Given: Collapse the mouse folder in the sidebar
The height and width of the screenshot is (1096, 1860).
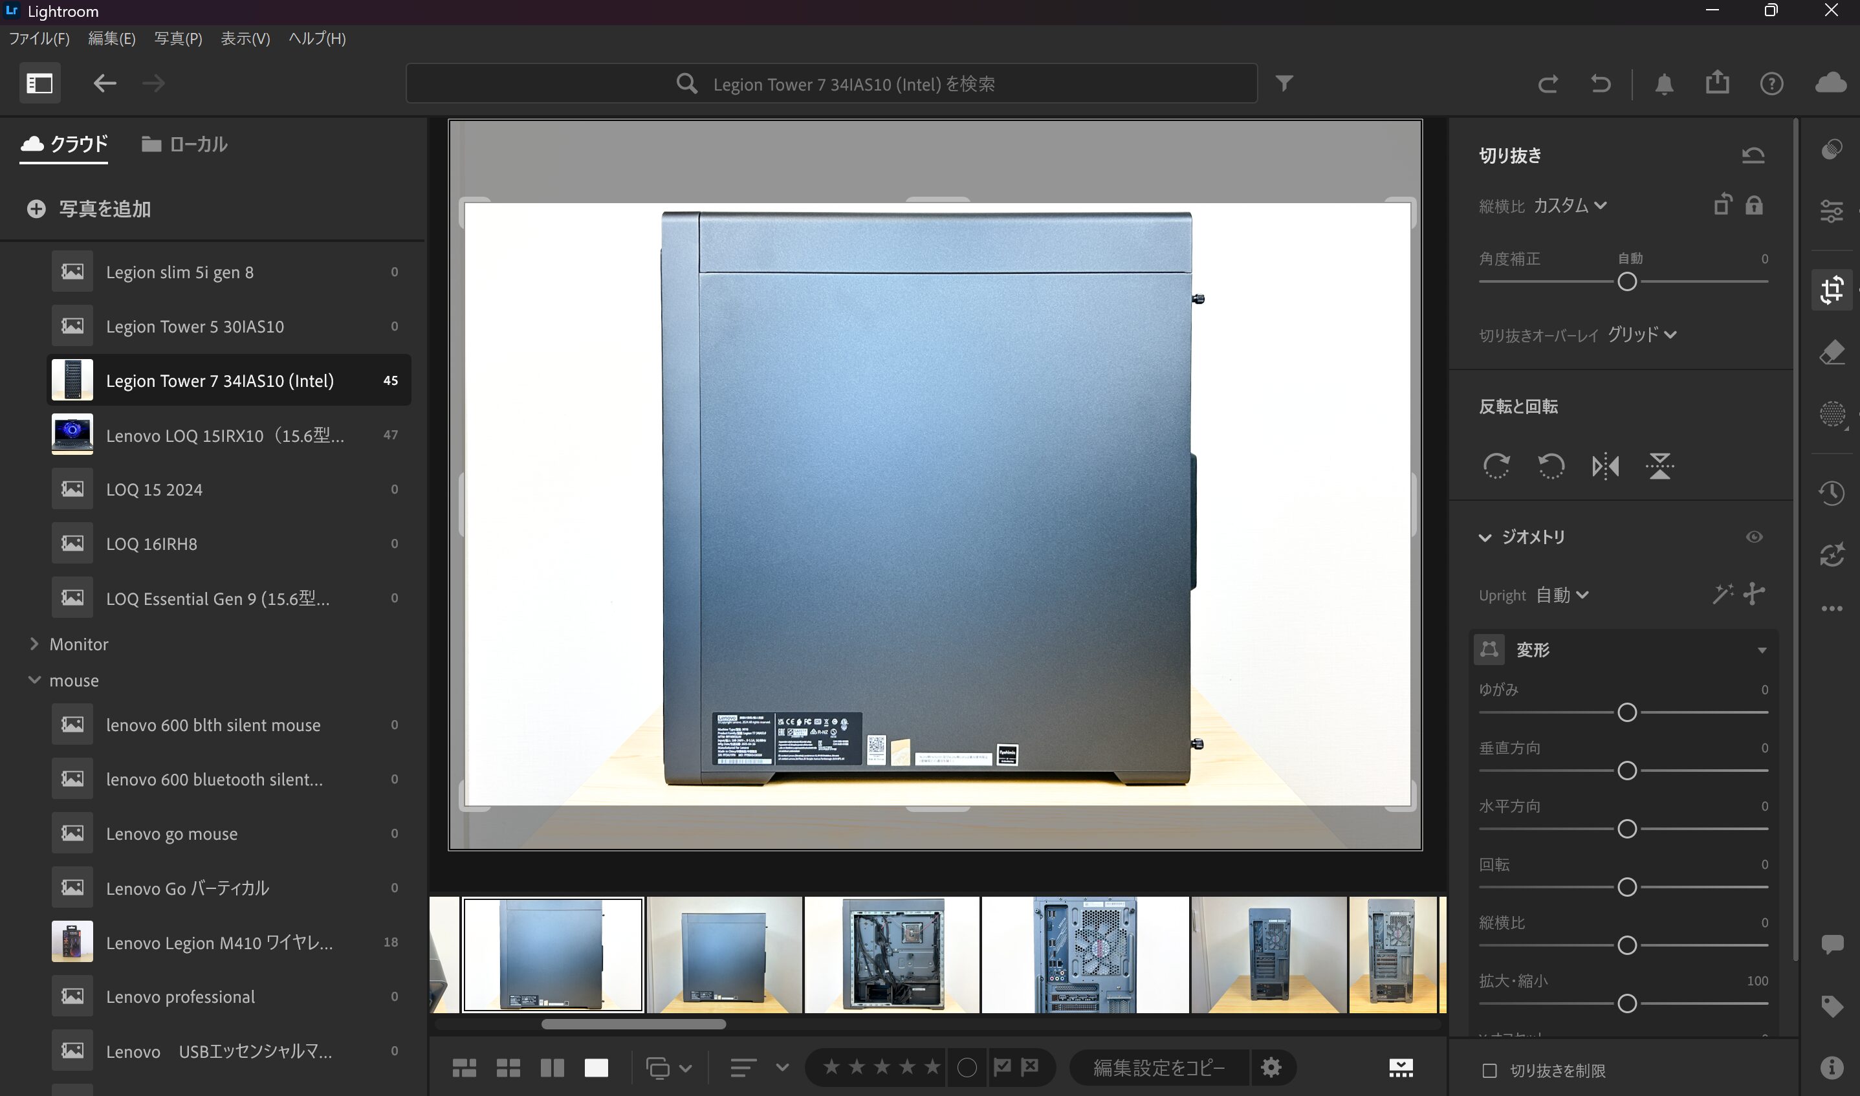Looking at the screenshot, I should tap(34, 680).
